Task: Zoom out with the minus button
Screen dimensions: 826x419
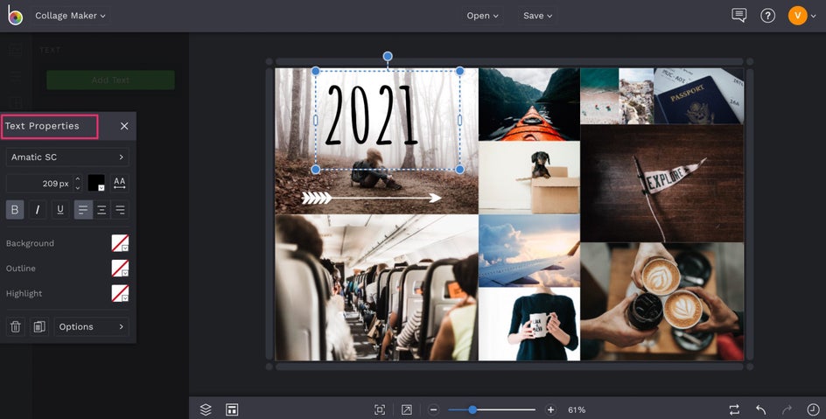Action: point(433,409)
